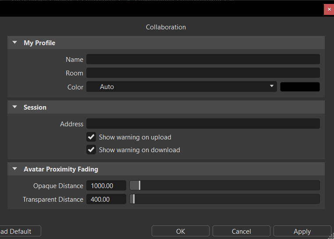Click the window resize grip
The height and width of the screenshot is (239, 334).
(331, 236)
